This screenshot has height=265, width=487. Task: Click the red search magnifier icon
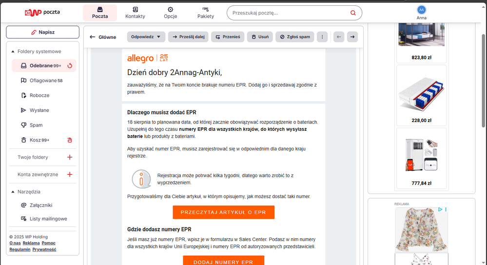[353, 13]
